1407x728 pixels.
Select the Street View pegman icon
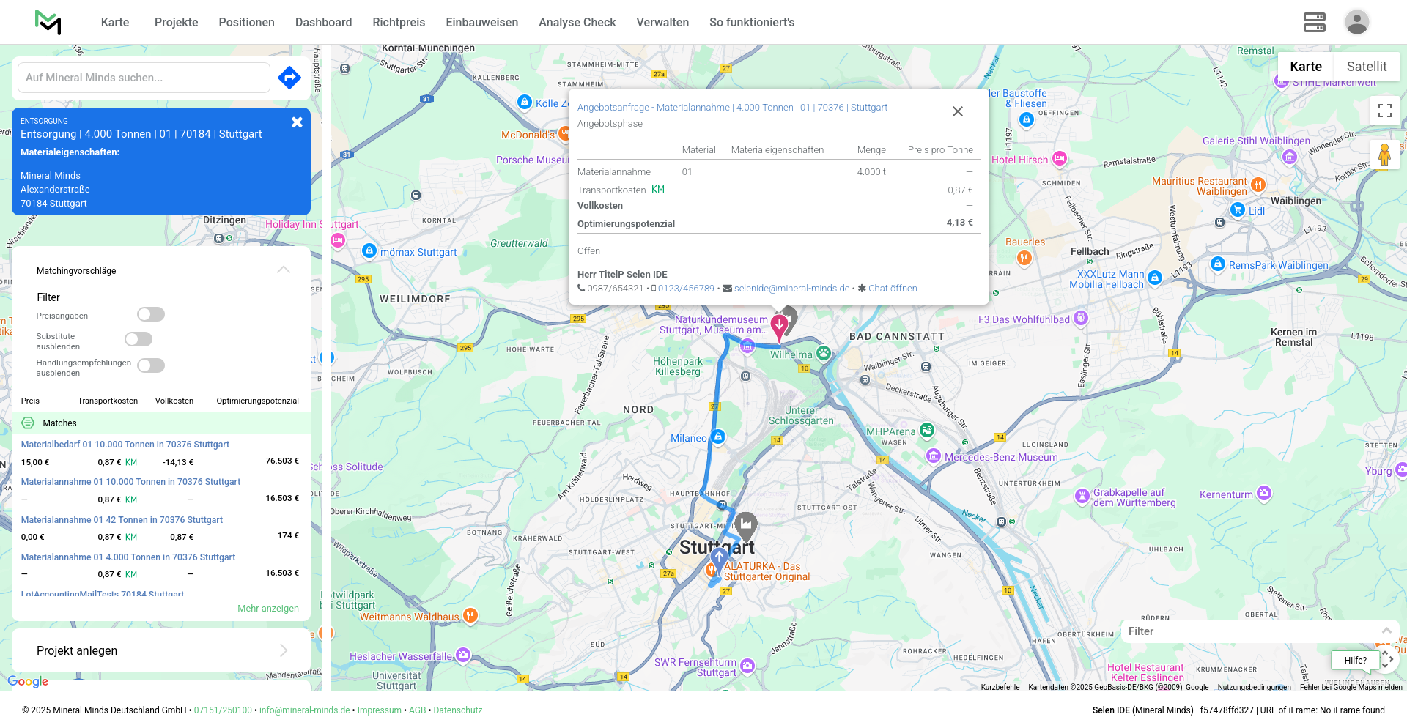point(1384,155)
